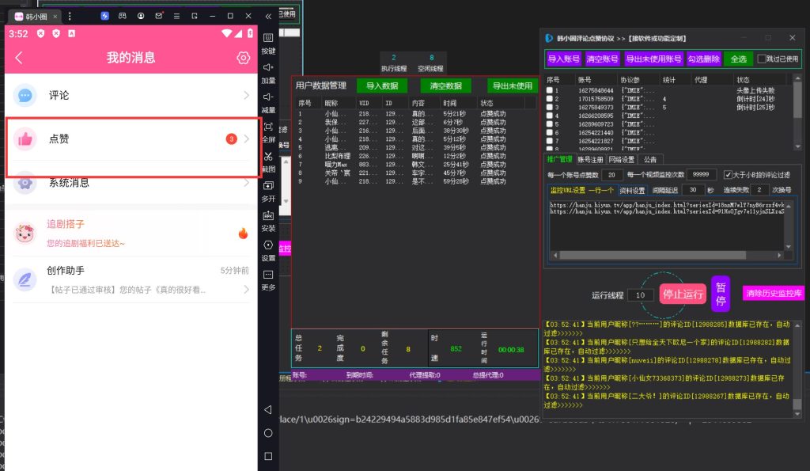Switch to 公告 tab
This screenshot has width=810, height=471.
click(x=650, y=159)
